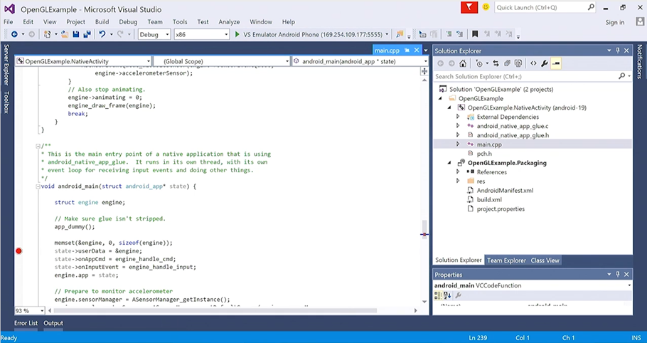Click the Save toolbar icon
The image size is (647, 343).
coord(76,34)
